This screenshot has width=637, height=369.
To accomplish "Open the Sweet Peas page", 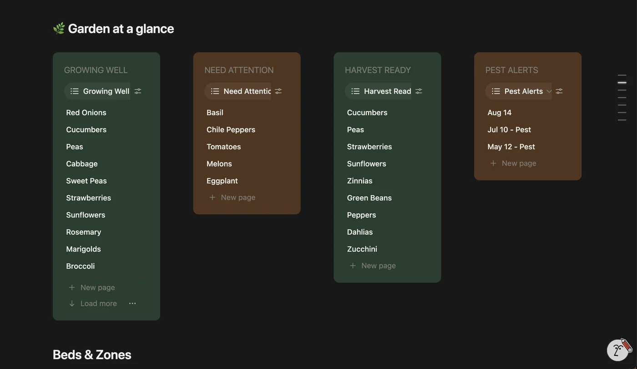I will (x=86, y=181).
